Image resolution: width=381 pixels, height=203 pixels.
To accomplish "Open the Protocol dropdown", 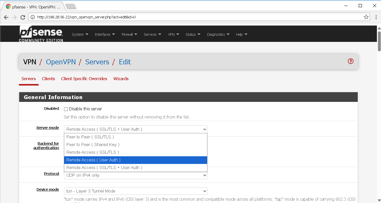I will click(136, 175).
